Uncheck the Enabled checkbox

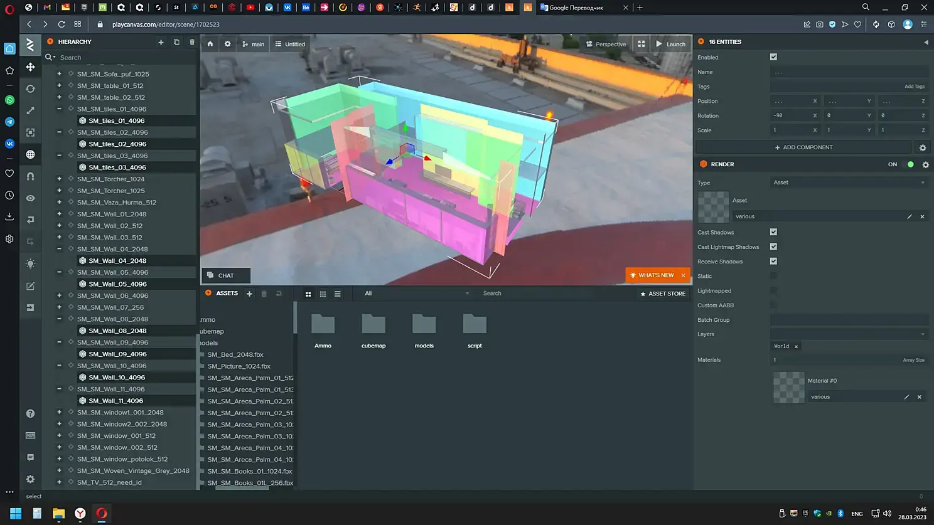coord(773,57)
